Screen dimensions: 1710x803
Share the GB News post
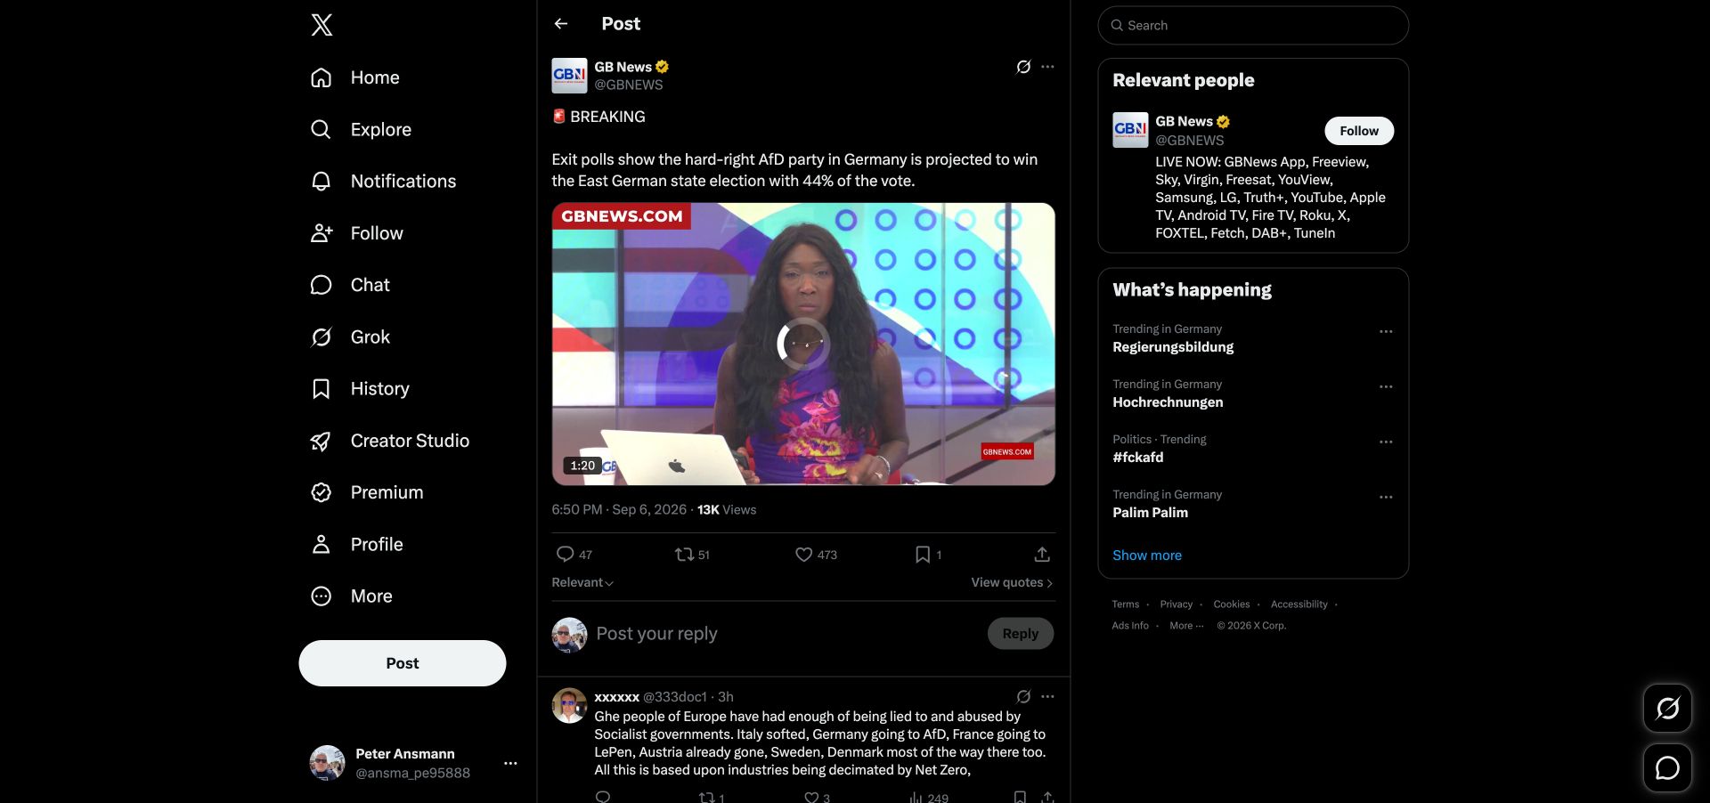pyautogui.click(x=1042, y=555)
